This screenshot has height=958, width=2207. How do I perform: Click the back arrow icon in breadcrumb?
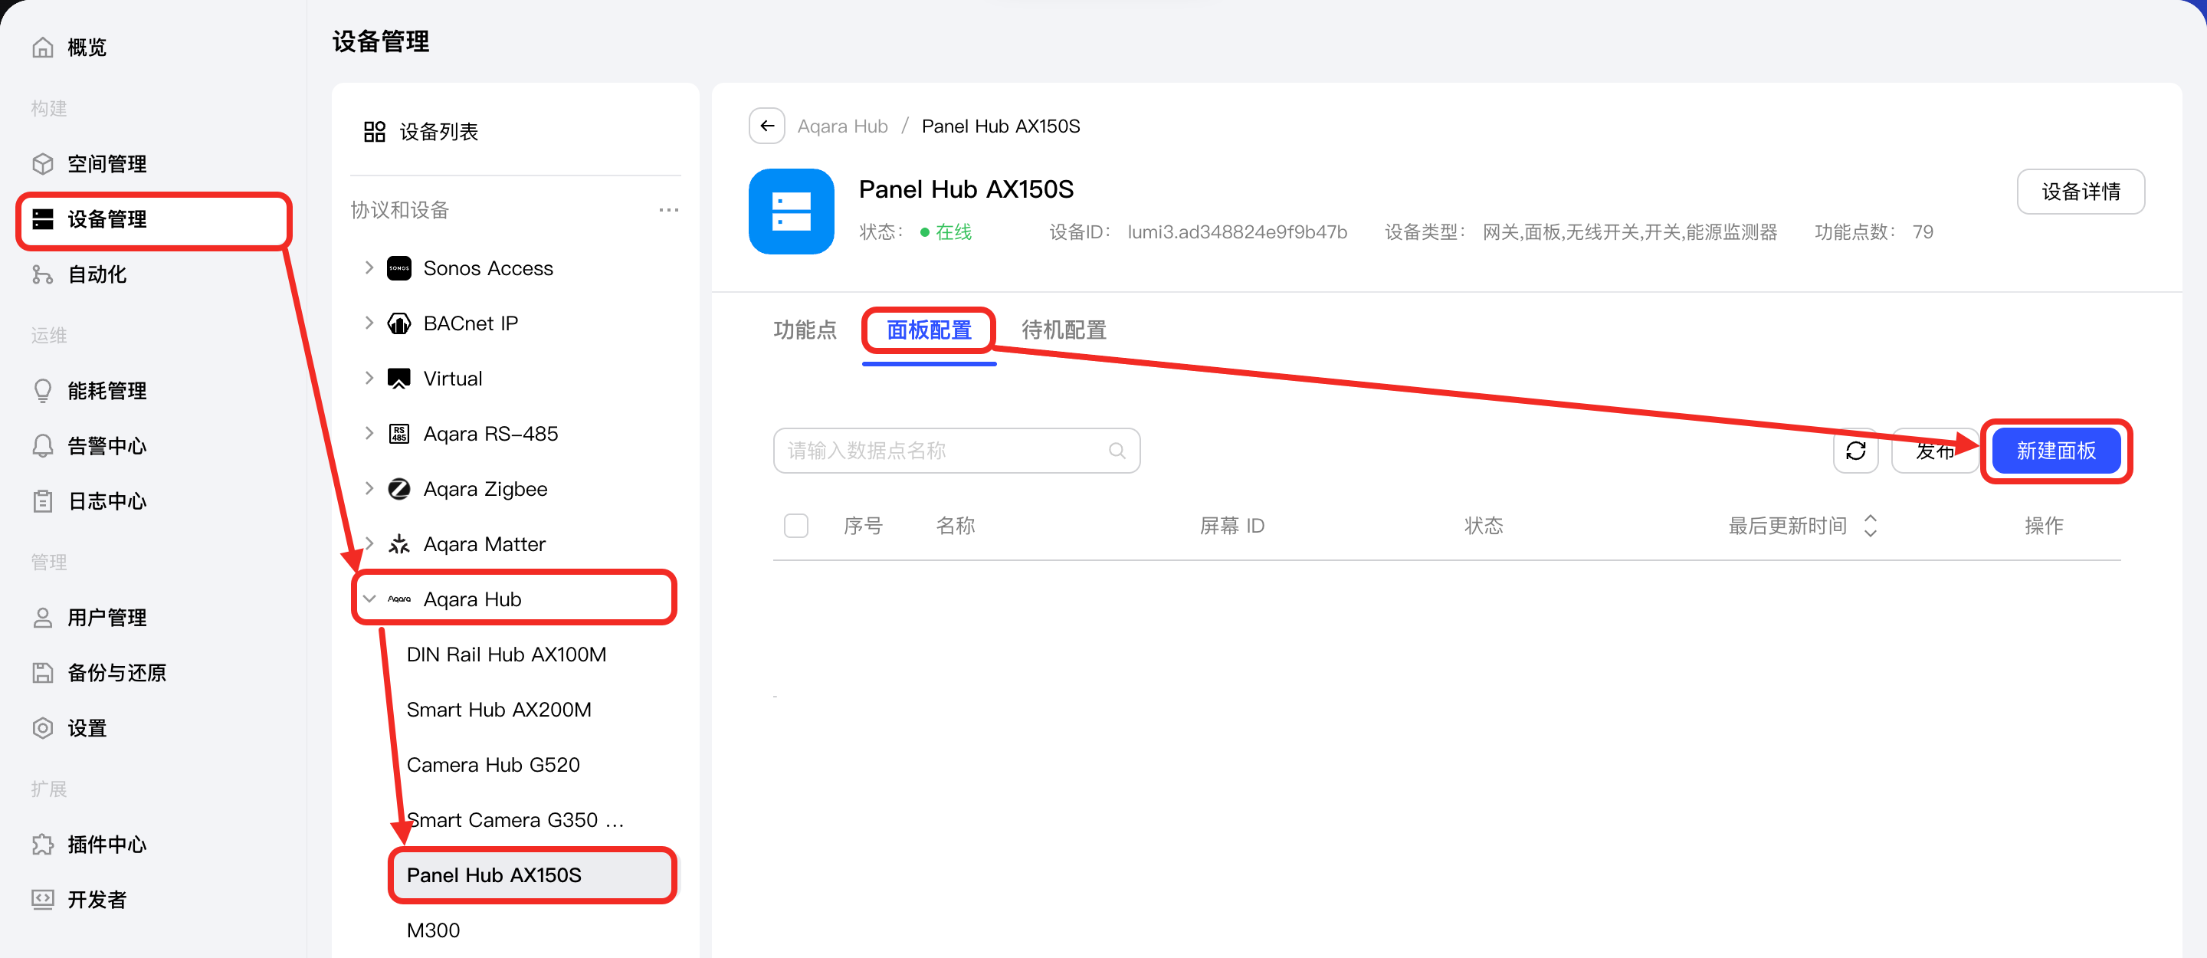pos(767,126)
